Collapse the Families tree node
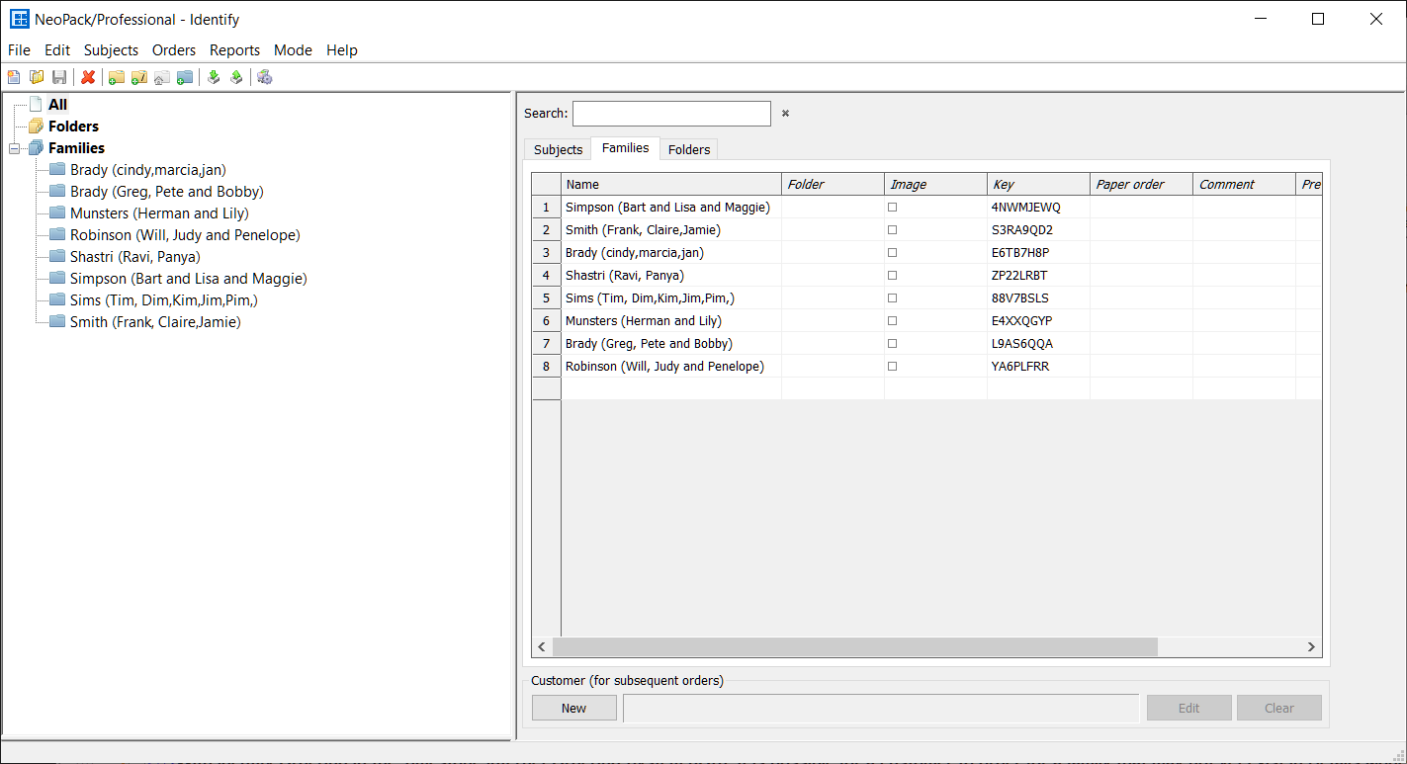 click(x=14, y=148)
